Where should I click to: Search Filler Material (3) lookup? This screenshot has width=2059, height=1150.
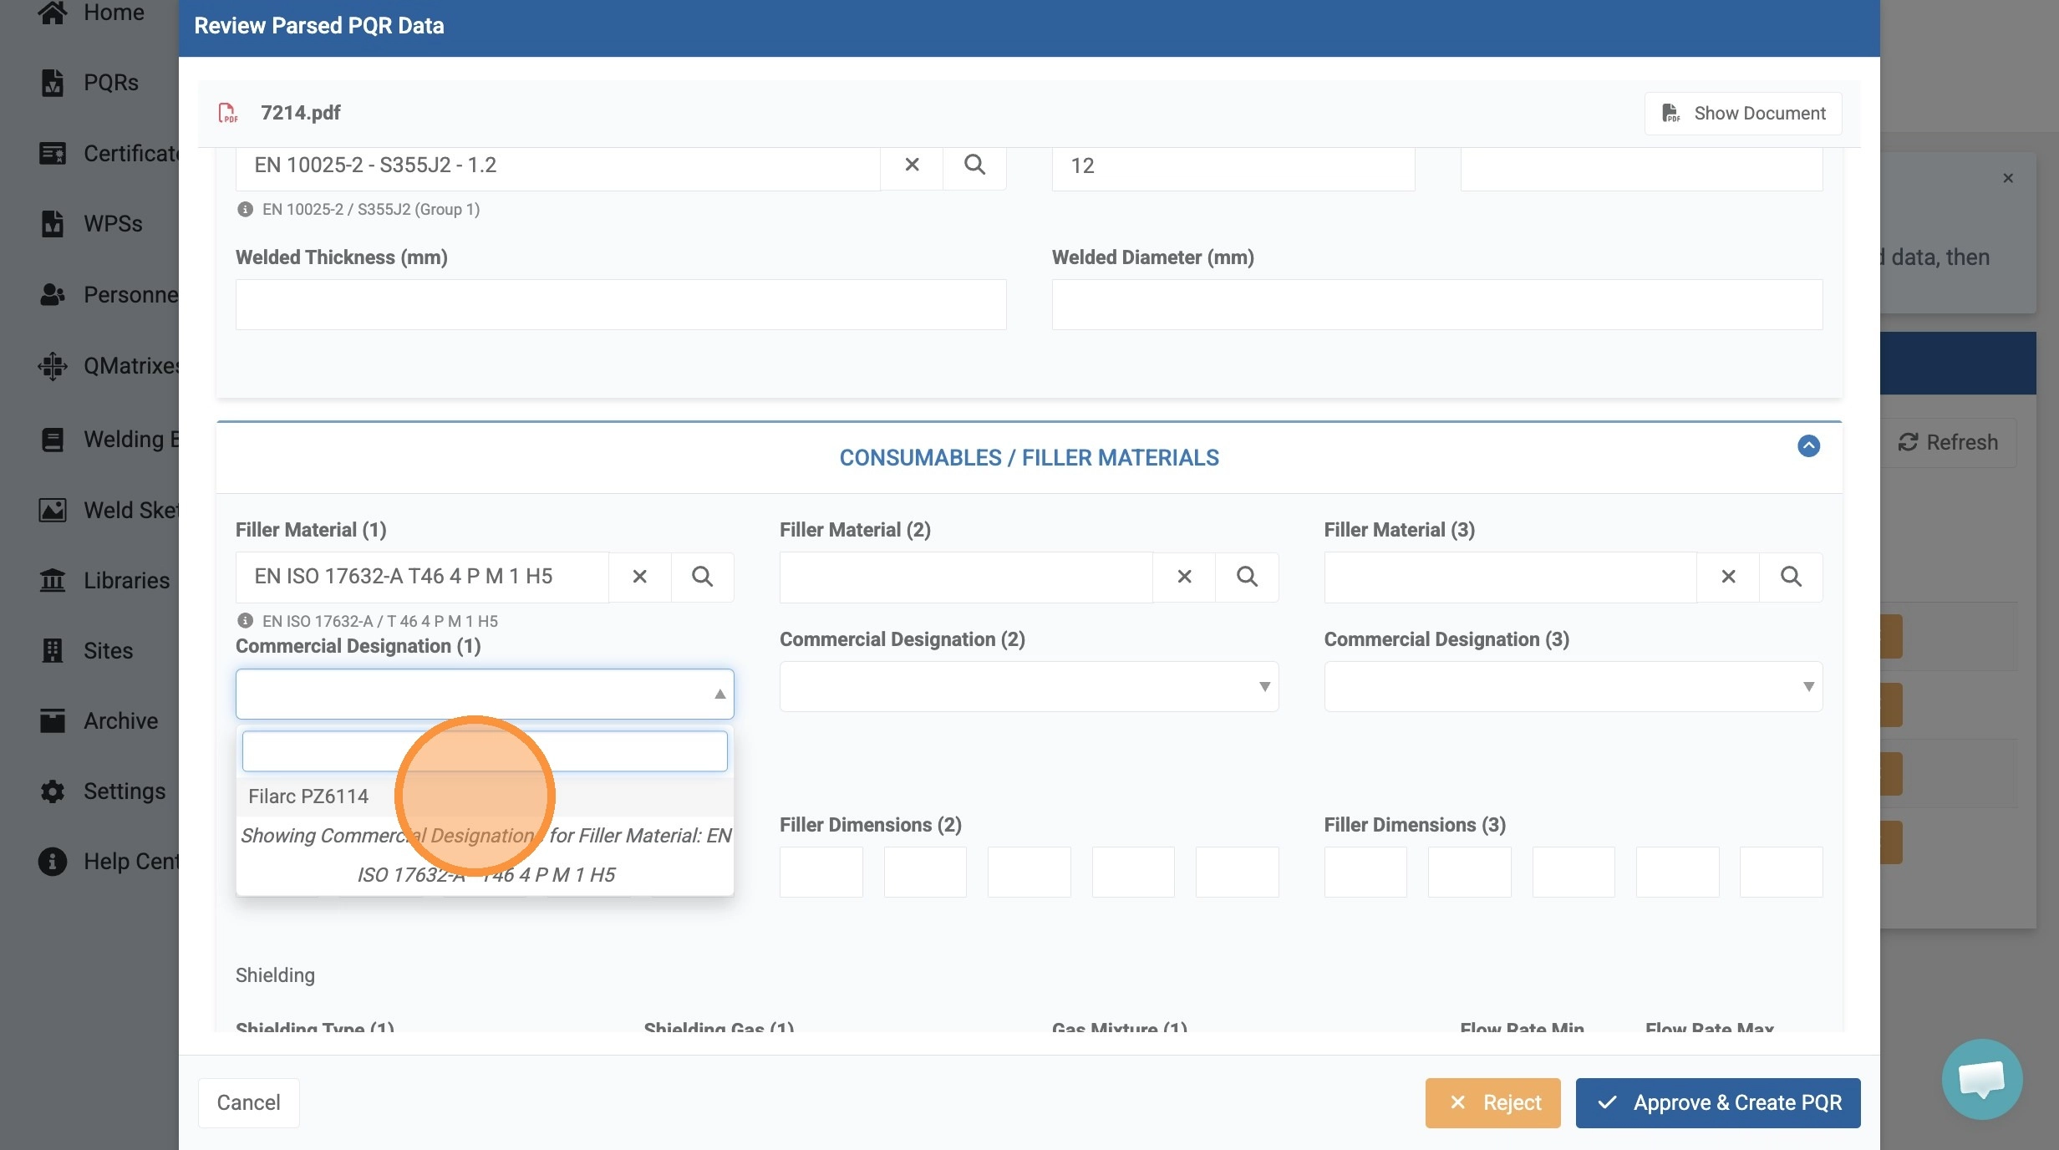click(x=1791, y=577)
